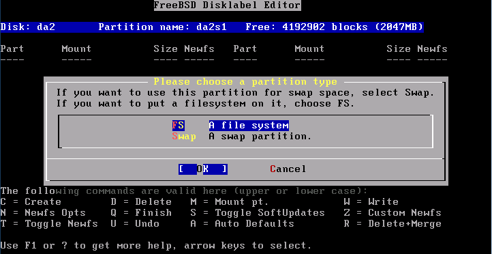This screenshot has height=254, width=492.
Task: Click the 'Partition name: da2s1' text
Action: tap(163, 27)
